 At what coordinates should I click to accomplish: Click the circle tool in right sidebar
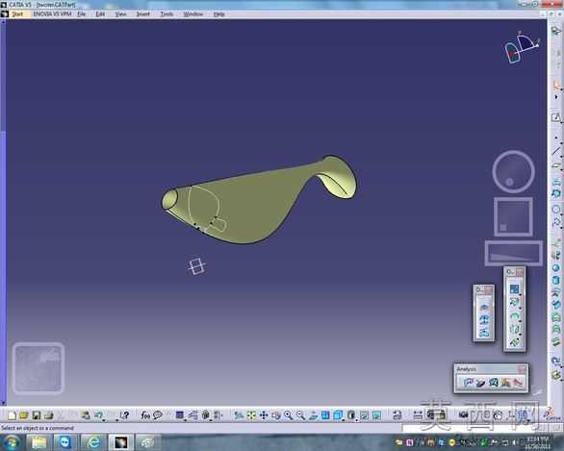556,209
